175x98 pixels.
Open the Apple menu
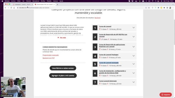(2, 1)
